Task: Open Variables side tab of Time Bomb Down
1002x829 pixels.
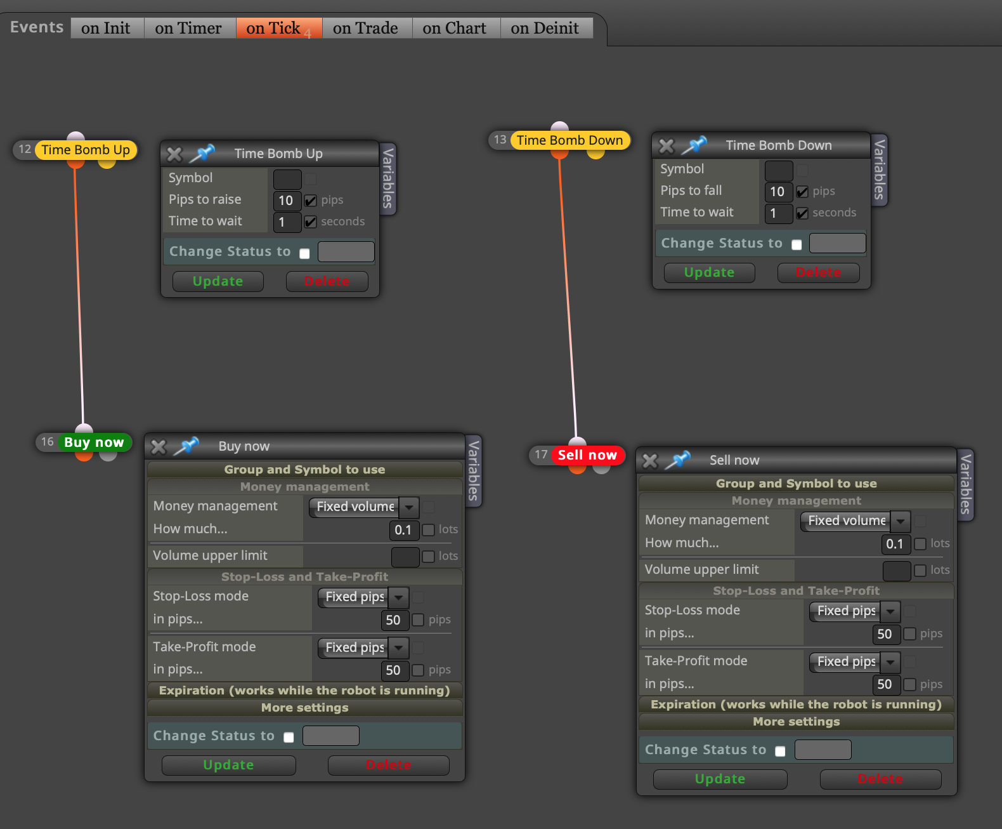Action: pos(880,170)
